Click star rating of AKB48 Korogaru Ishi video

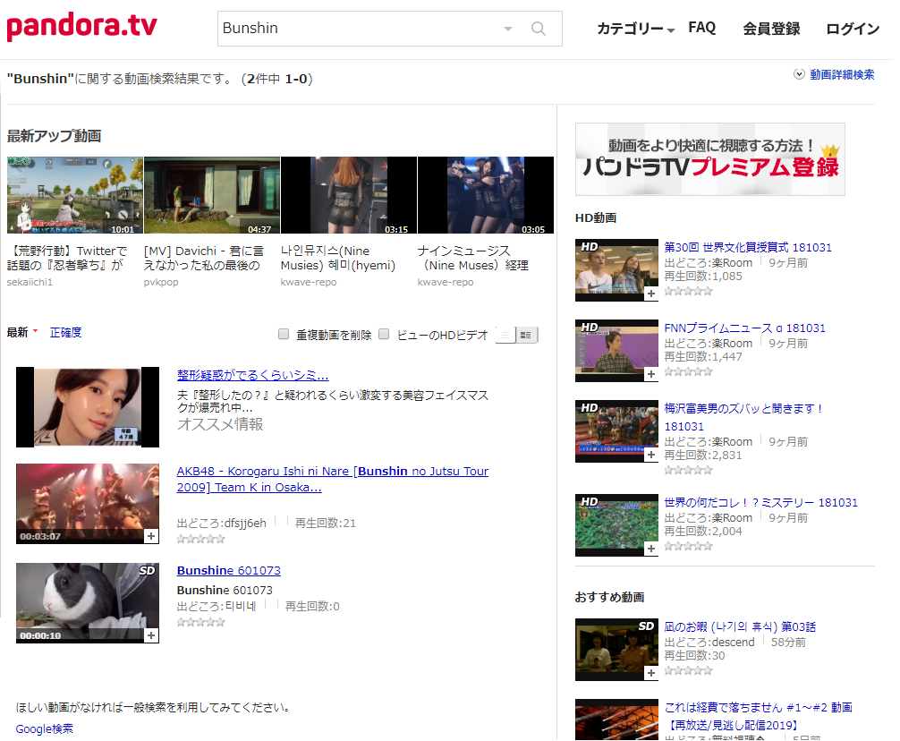201,539
